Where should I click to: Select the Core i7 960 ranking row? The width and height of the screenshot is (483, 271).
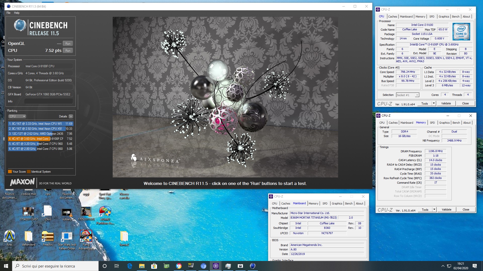41,144
